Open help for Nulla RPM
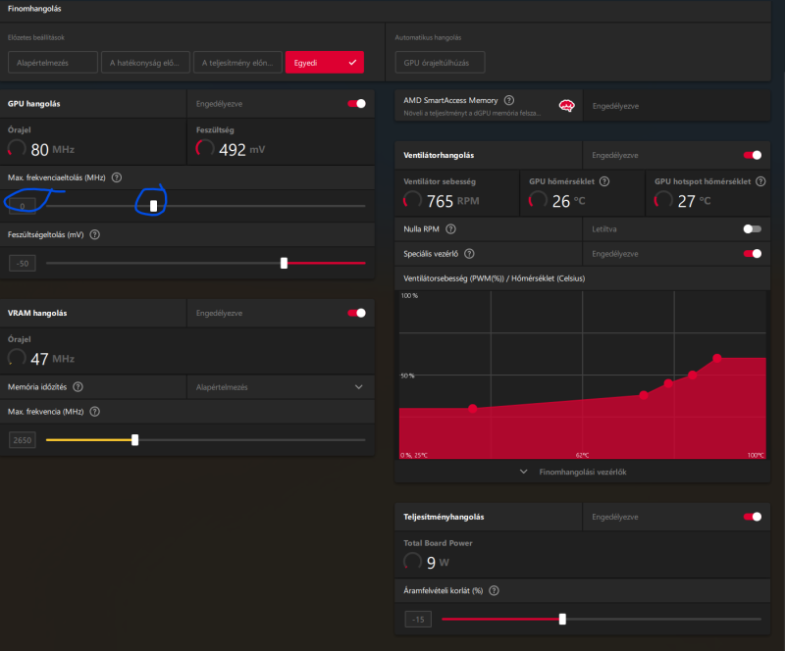Screen dimensions: 785x651 tap(450, 228)
